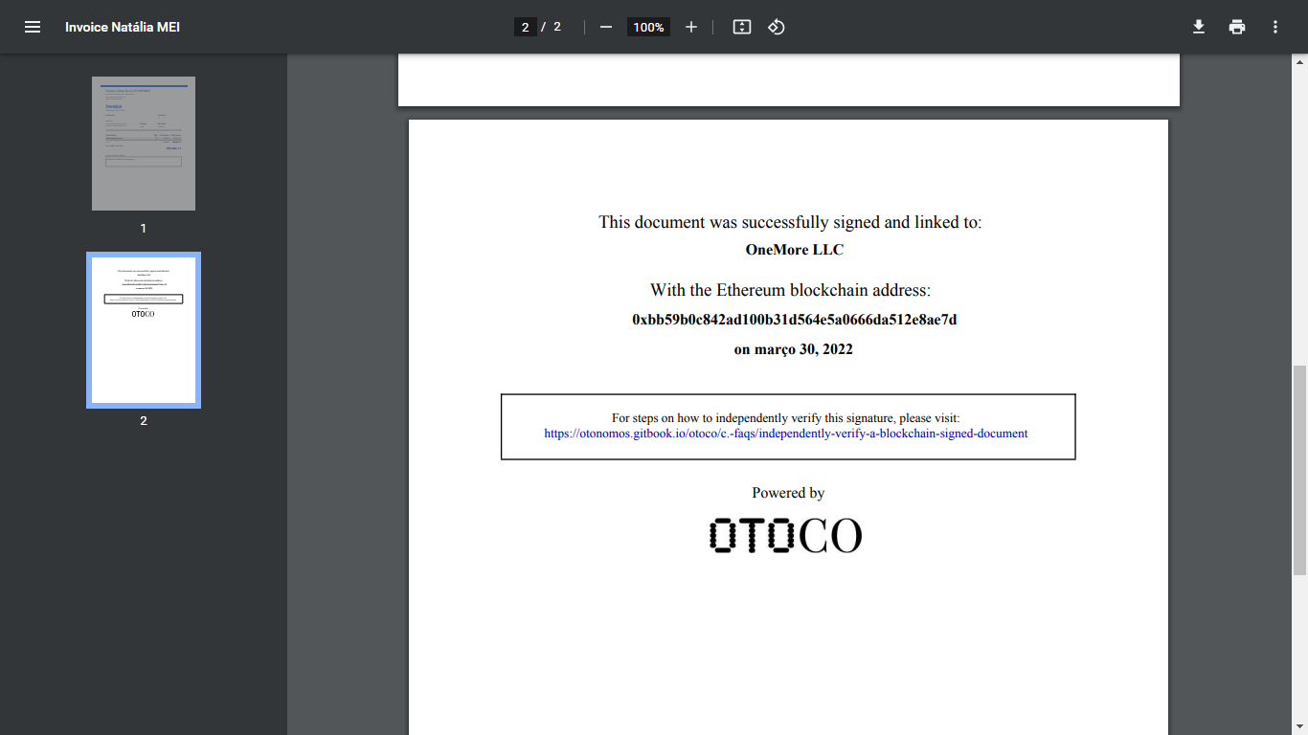
Task: Click the total pages count 2
Action: click(x=557, y=27)
